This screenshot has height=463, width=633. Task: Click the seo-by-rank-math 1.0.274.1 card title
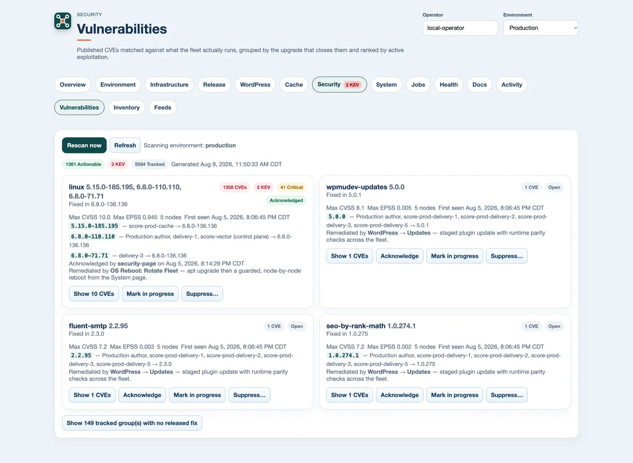371,326
